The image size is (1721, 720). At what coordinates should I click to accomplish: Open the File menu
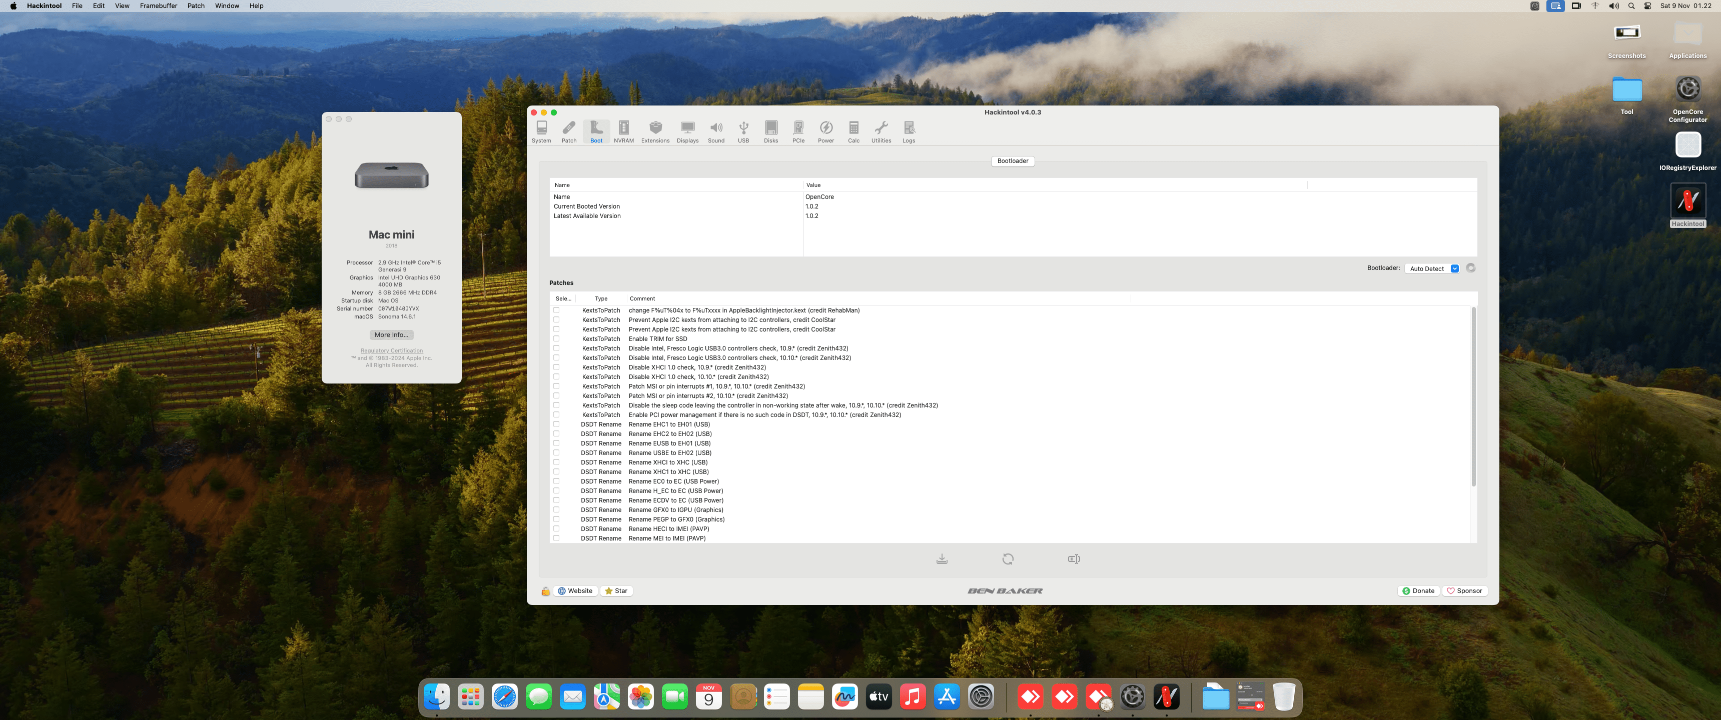[78, 6]
